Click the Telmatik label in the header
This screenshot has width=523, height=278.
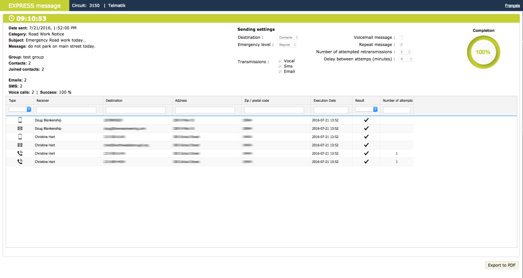tap(117, 6)
